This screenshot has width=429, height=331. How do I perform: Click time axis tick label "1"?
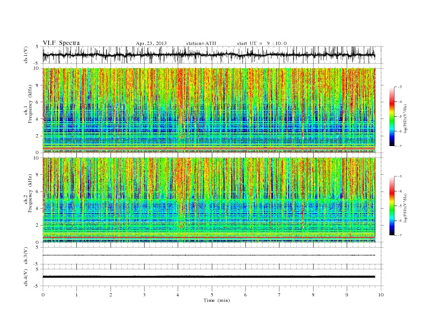tap(76, 295)
